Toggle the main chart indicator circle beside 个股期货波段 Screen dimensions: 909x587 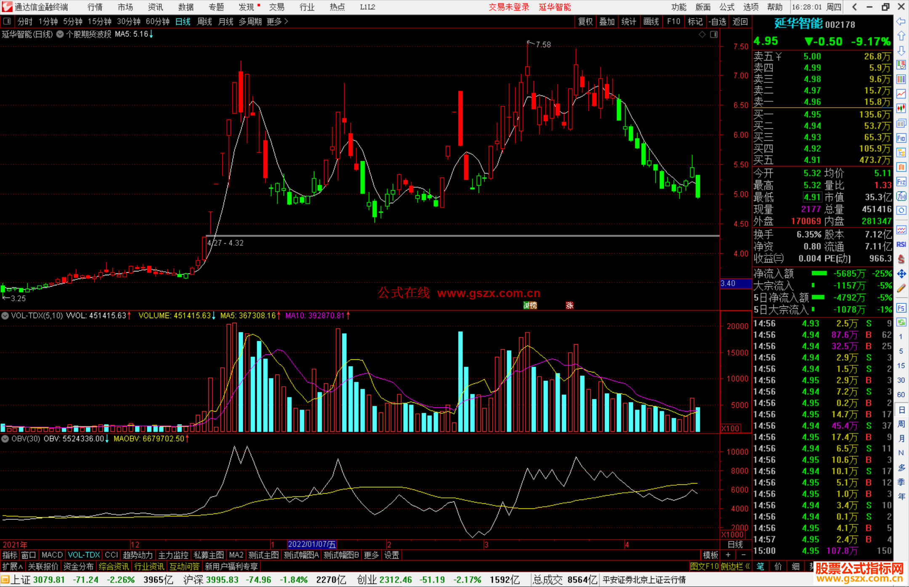tap(60, 34)
